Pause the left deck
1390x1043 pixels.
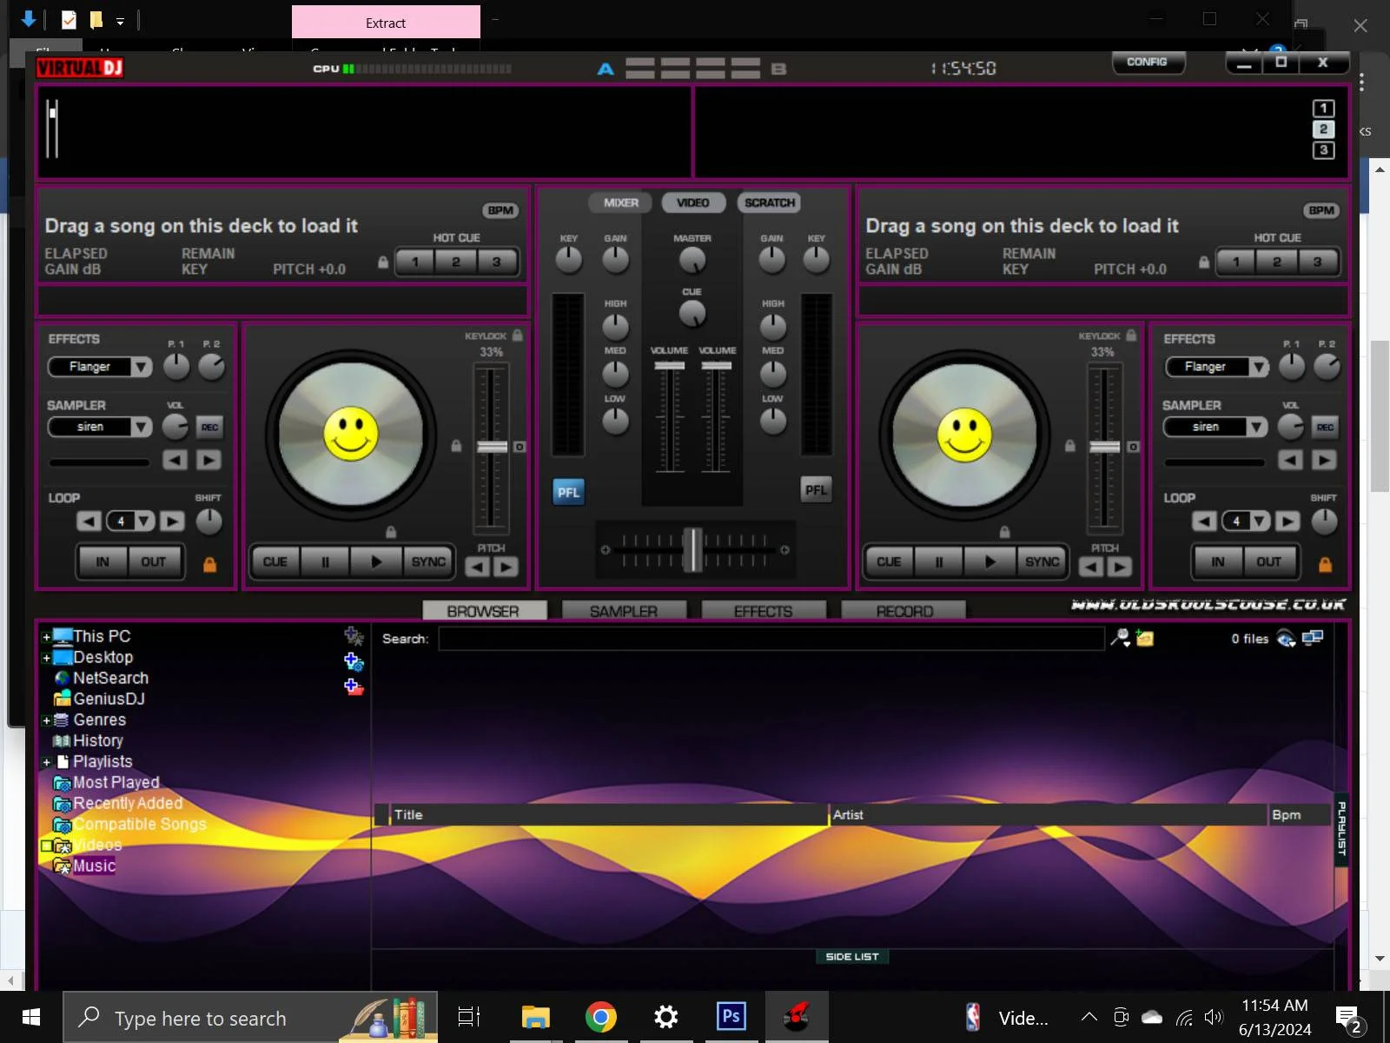click(x=326, y=561)
